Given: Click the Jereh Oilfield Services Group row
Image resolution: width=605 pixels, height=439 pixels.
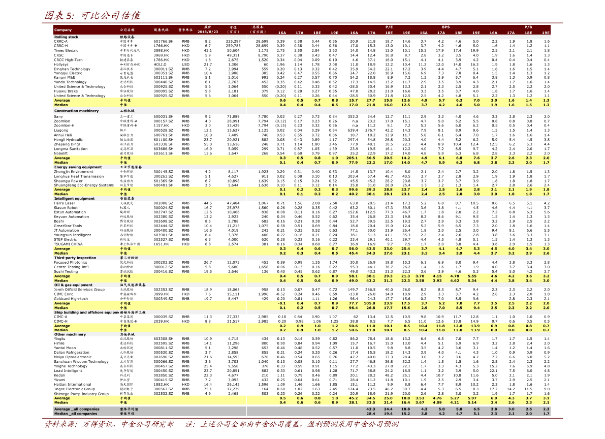Looking at the screenshot, I should 79,290.
